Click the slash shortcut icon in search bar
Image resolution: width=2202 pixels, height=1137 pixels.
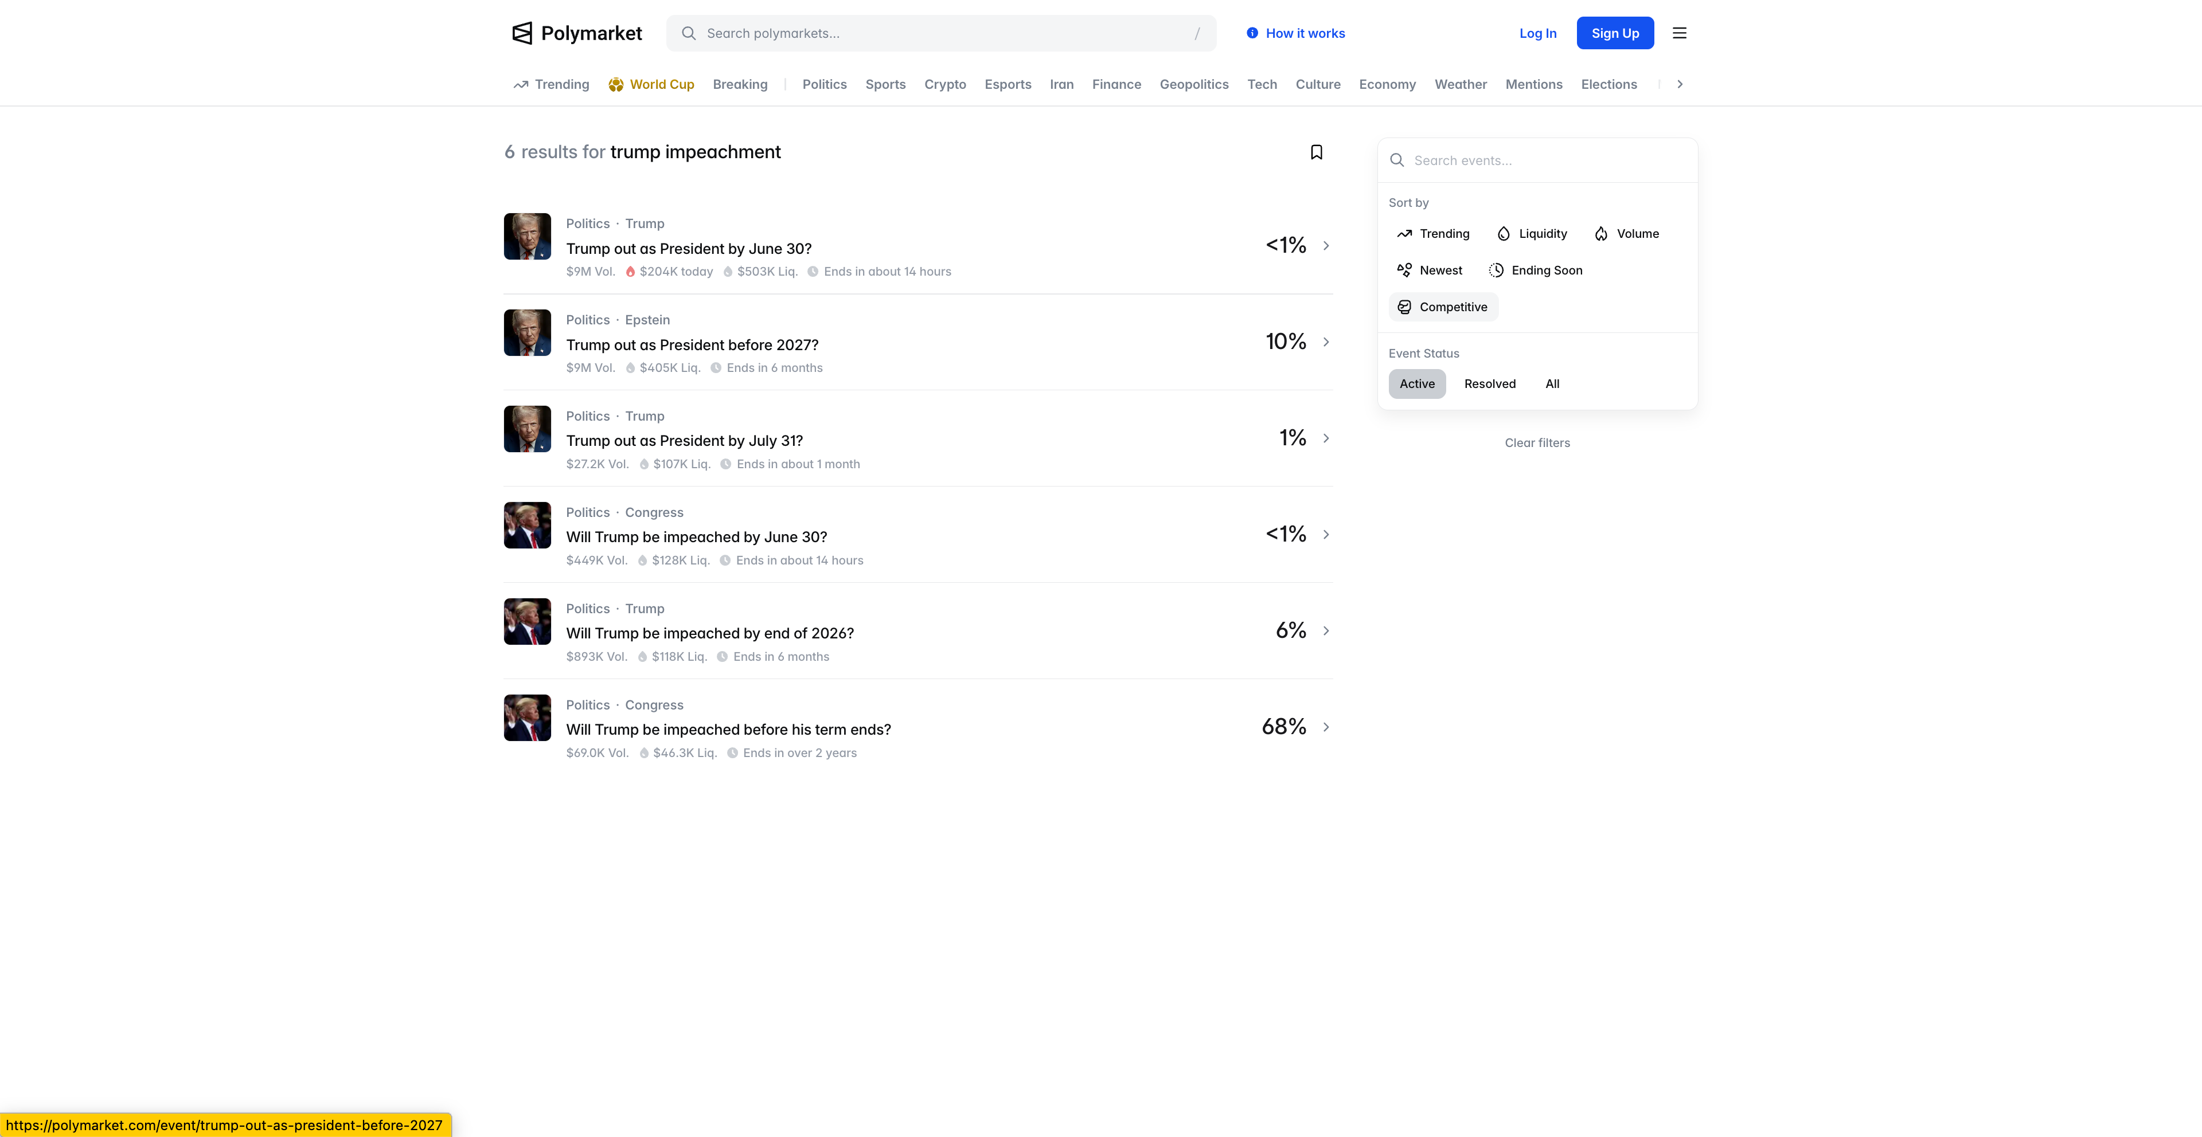point(1197,33)
